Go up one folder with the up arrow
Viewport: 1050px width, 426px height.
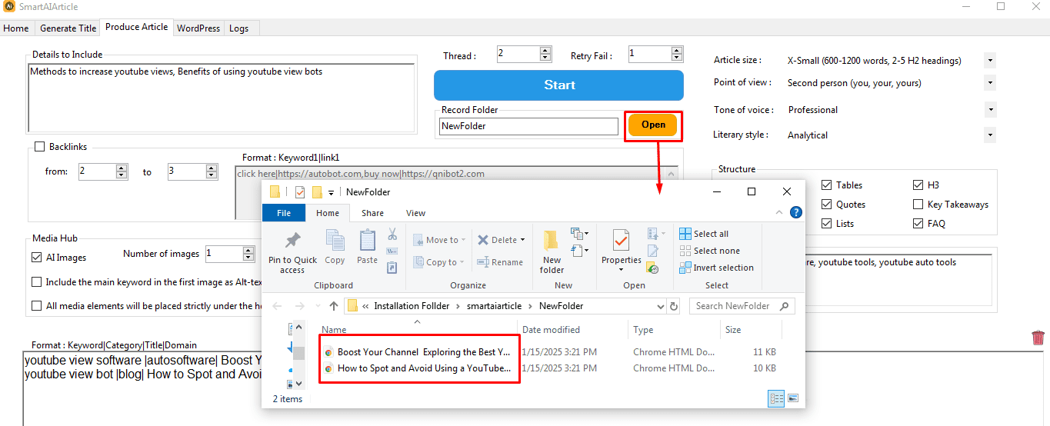[333, 306]
